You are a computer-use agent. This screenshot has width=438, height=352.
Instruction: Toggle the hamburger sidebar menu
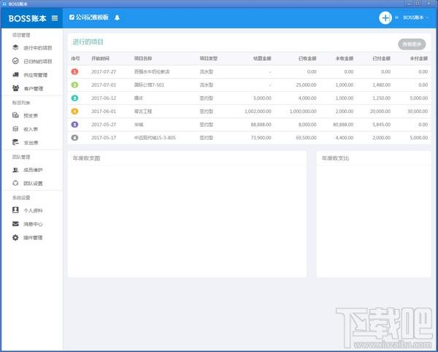pyautogui.click(x=54, y=18)
